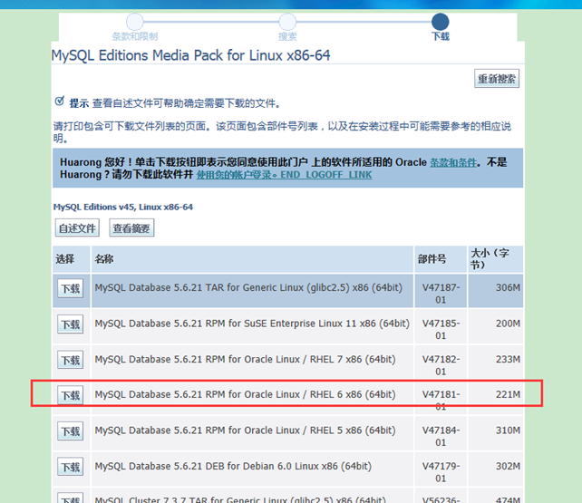The image size is (582, 503).
Task: Download MySQL 5.6.21 DEB for Debian 6.0
Action: click(x=70, y=467)
